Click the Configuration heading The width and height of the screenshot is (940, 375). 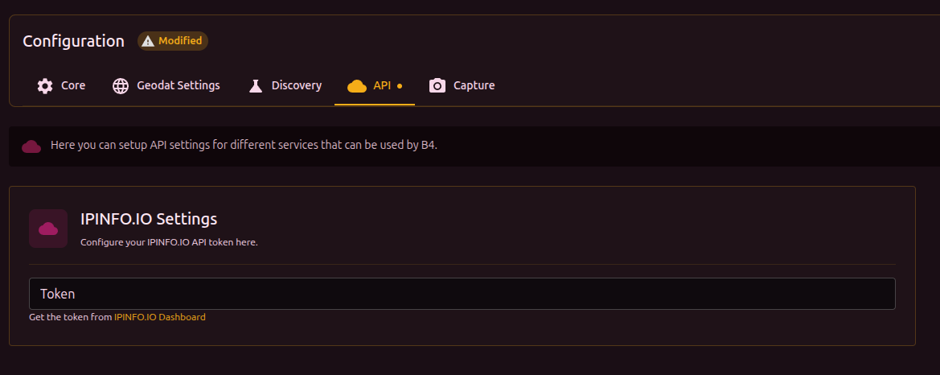pyautogui.click(x=73, y=41)
